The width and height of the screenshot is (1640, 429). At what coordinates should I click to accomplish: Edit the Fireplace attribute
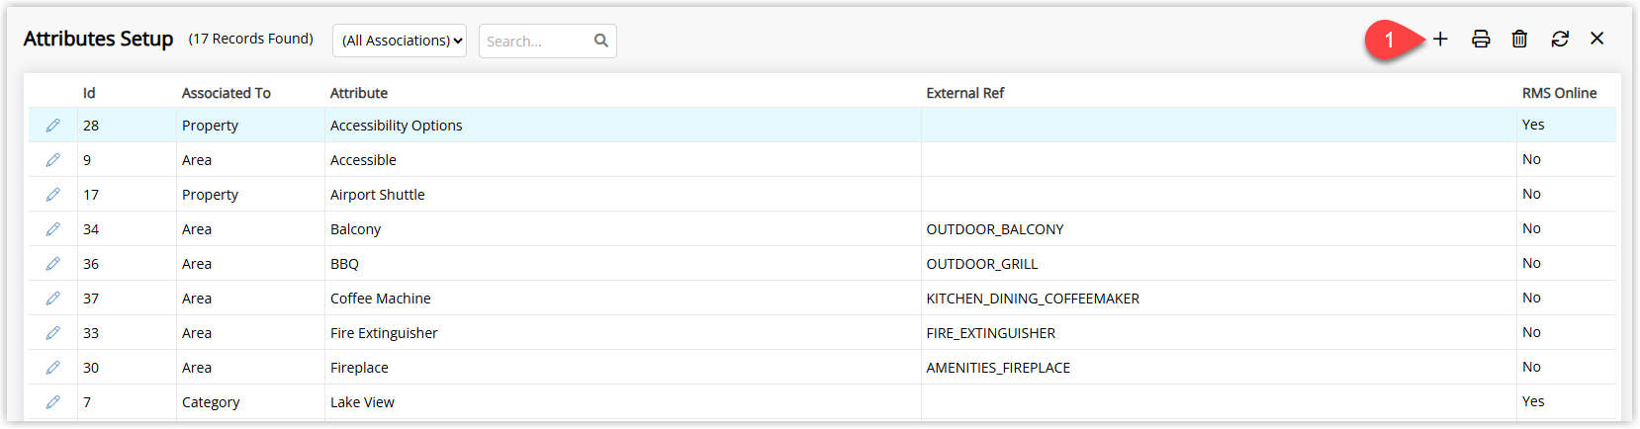pos(52,368)
